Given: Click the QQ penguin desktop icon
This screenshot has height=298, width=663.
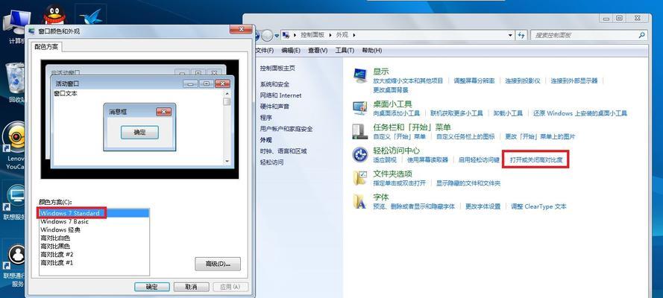Looking at the screenshot, I should (x=55, y=15).
